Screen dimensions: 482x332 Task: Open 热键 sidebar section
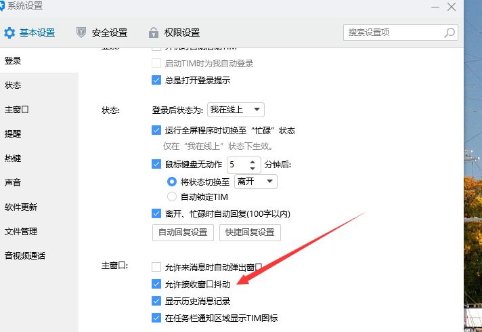(x=39, y=158)
